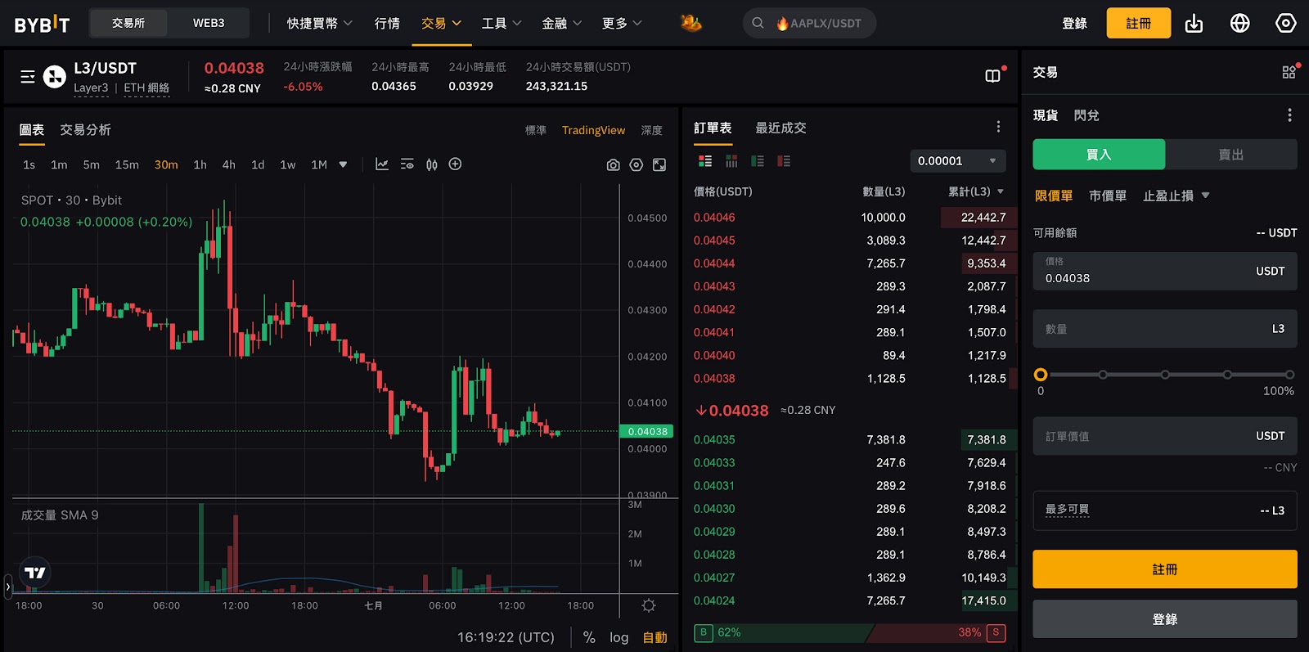
Task: Click the gray 登錄 button in trade panel
Action: (1165, 619)
